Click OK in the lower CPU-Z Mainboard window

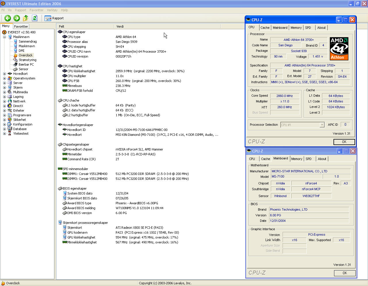click(345, 273)
